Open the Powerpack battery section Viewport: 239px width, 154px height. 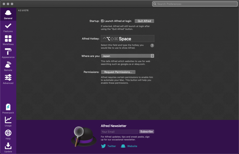tap(8, 109)
